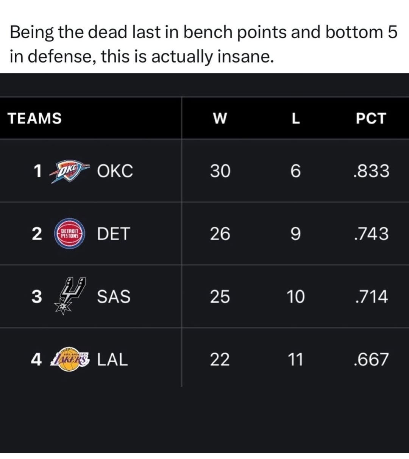The height and width of the screenshot is (459, 409).
Task: Click the post caption about bench points
Action: pos(204,44)
